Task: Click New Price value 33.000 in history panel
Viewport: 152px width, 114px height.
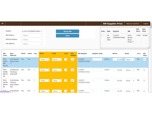Action: click(145, 35)
